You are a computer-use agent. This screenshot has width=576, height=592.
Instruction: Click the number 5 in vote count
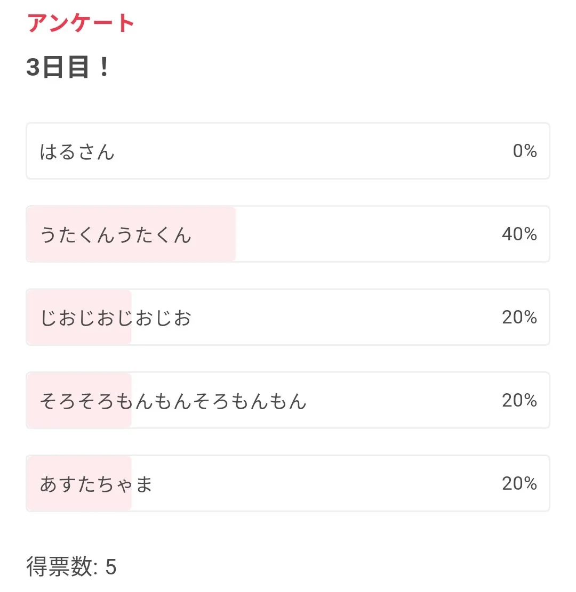110,567
